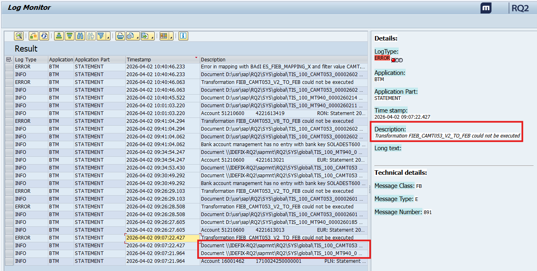The width and height of the screenshot is (537, 271).
Task: Select the first ERROR row's selector box
Action: point(9,67)
